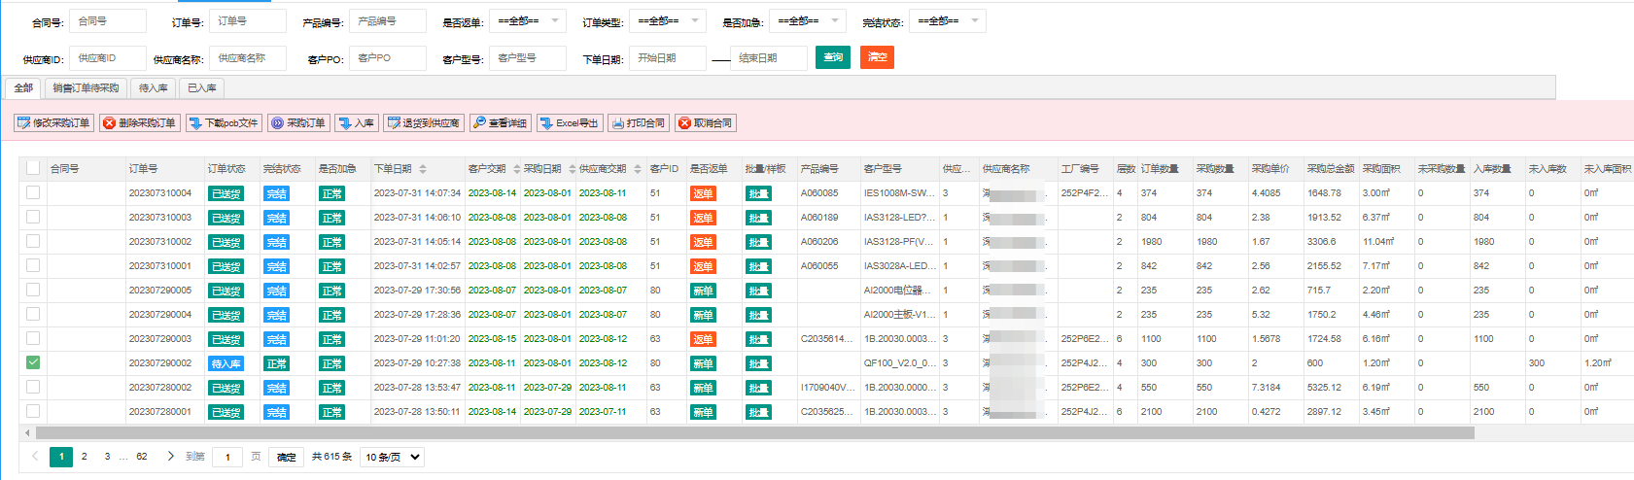
Task: Click product code A060085 cell
Action: click(x=819, y=192)
